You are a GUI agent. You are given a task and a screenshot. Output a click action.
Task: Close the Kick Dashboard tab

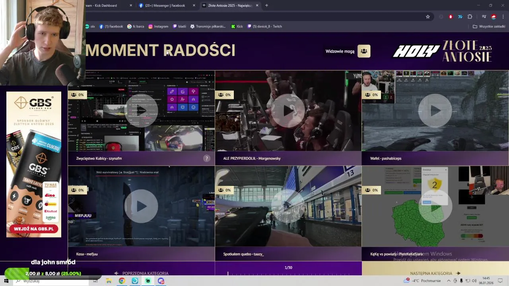(x=131, y=6)
